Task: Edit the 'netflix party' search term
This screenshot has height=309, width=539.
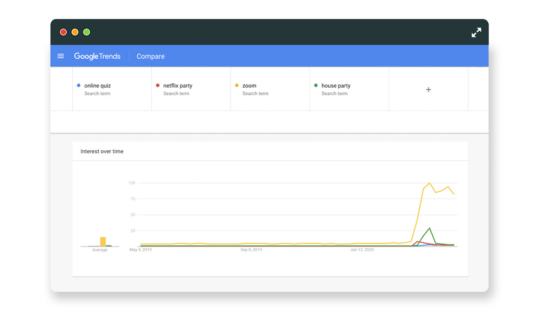Action: click(x=177, y=86)
